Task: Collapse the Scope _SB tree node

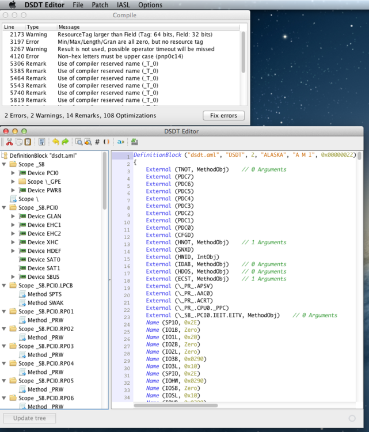Action: tap(4, 165)
